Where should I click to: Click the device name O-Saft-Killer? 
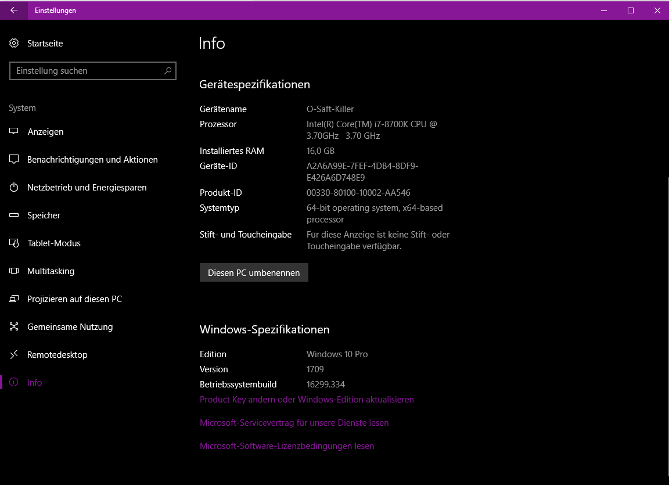point(330,109)
